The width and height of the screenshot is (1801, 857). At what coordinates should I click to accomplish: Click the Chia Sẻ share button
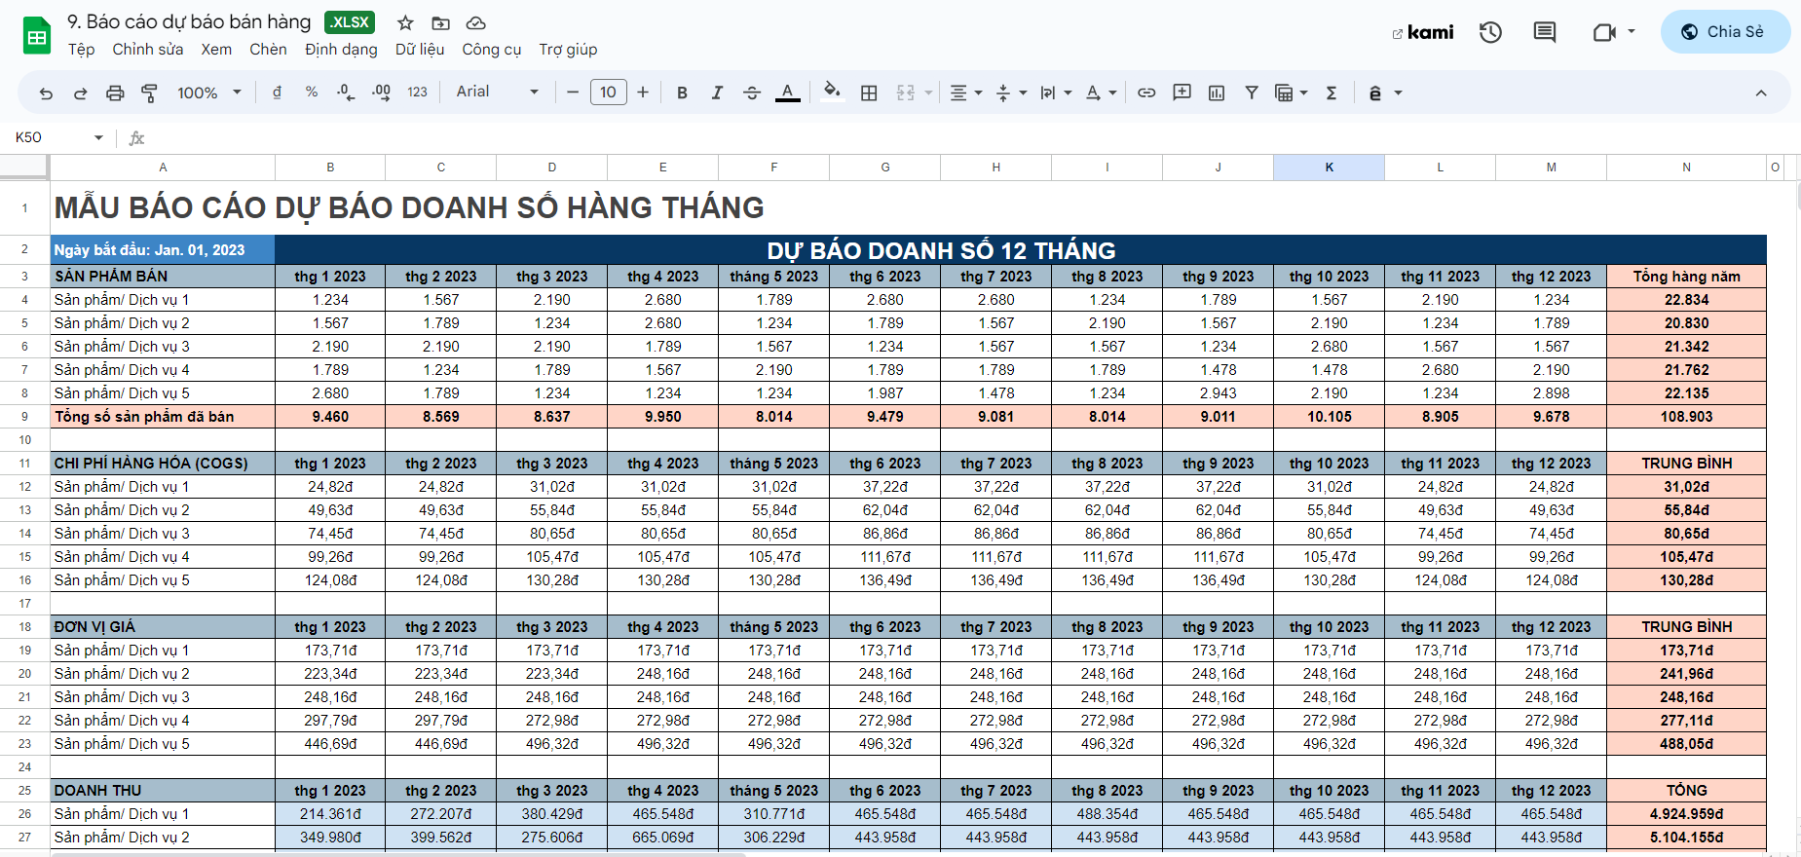pyautogui.click(x=1725, y=31)
